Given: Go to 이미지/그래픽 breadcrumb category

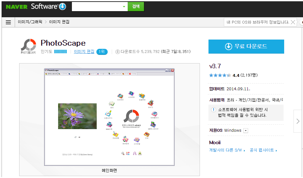Looking at the screenshot, I should click(x=30, y=22).
